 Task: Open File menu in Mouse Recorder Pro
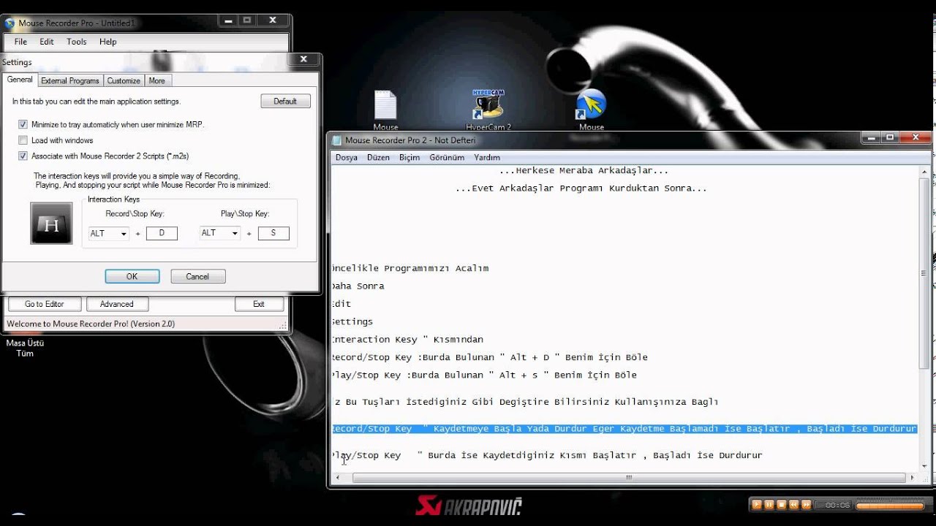pyautogui.click(x=20, y=42)
